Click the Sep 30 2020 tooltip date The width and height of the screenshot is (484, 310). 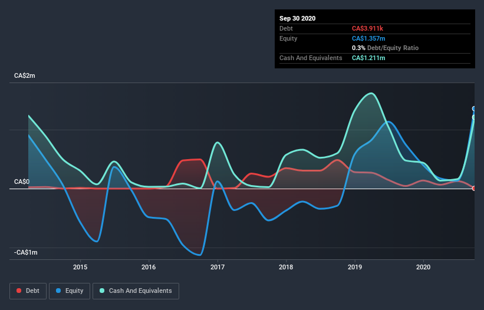pyautogui.click(x=298, y=18)
